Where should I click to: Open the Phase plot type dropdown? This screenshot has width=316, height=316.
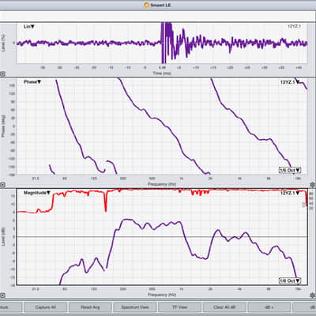[x=32, y=82]
